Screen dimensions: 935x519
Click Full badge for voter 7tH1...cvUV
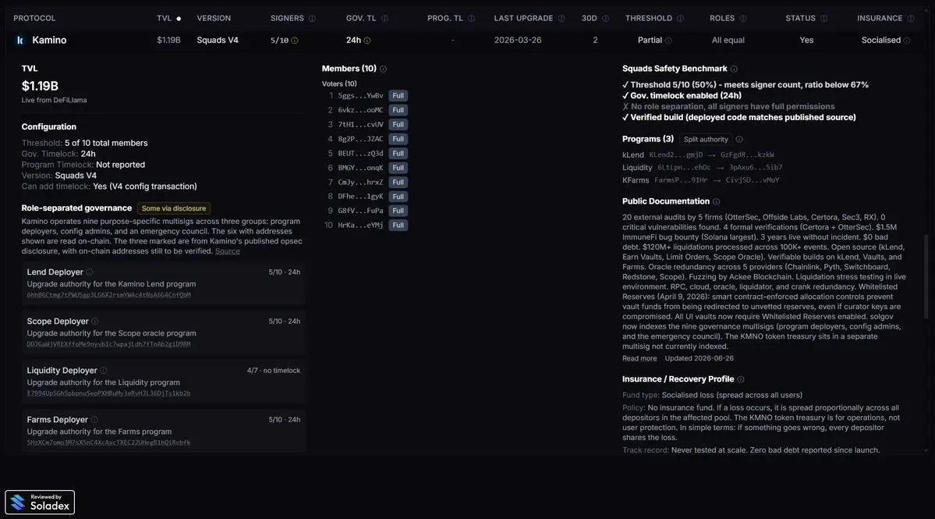(x=398, y=125)
